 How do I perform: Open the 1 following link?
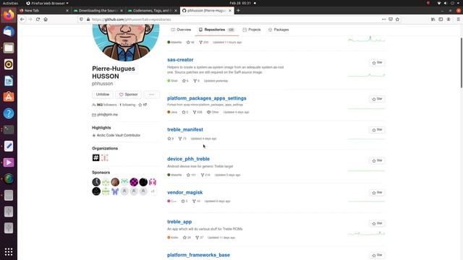127,105
